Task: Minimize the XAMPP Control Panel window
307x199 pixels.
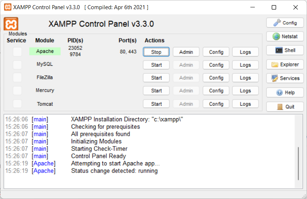Action: 253,7
